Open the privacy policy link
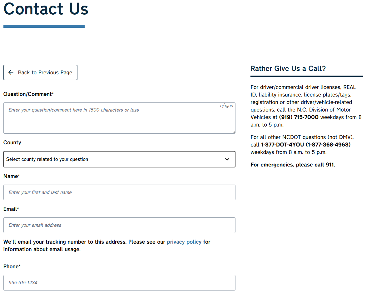This screenshot has width=366, height=293. pos(184,242)
